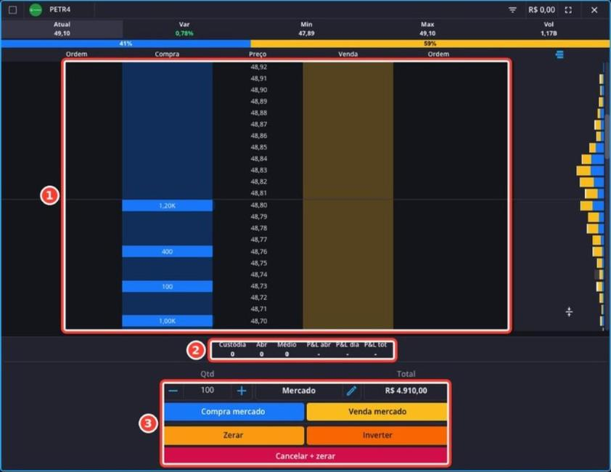Click the Cancelar + zerar button
This screenshot has width=611, height=472.
pos(305,455)
